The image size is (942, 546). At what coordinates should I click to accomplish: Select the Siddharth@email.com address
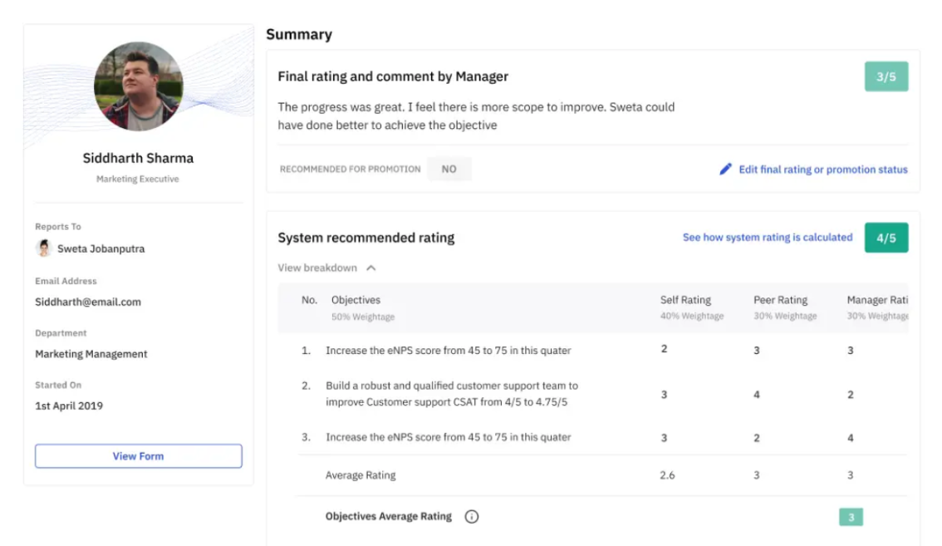88,302
